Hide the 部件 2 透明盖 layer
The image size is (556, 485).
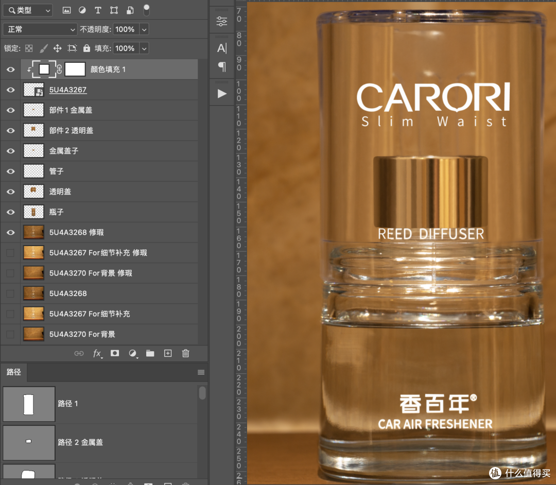[11, 130]
